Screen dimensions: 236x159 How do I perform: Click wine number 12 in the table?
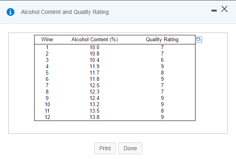coord(47,117)
